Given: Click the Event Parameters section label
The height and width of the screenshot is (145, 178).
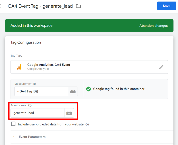Looking at the screenshot, I should [32, 137].
